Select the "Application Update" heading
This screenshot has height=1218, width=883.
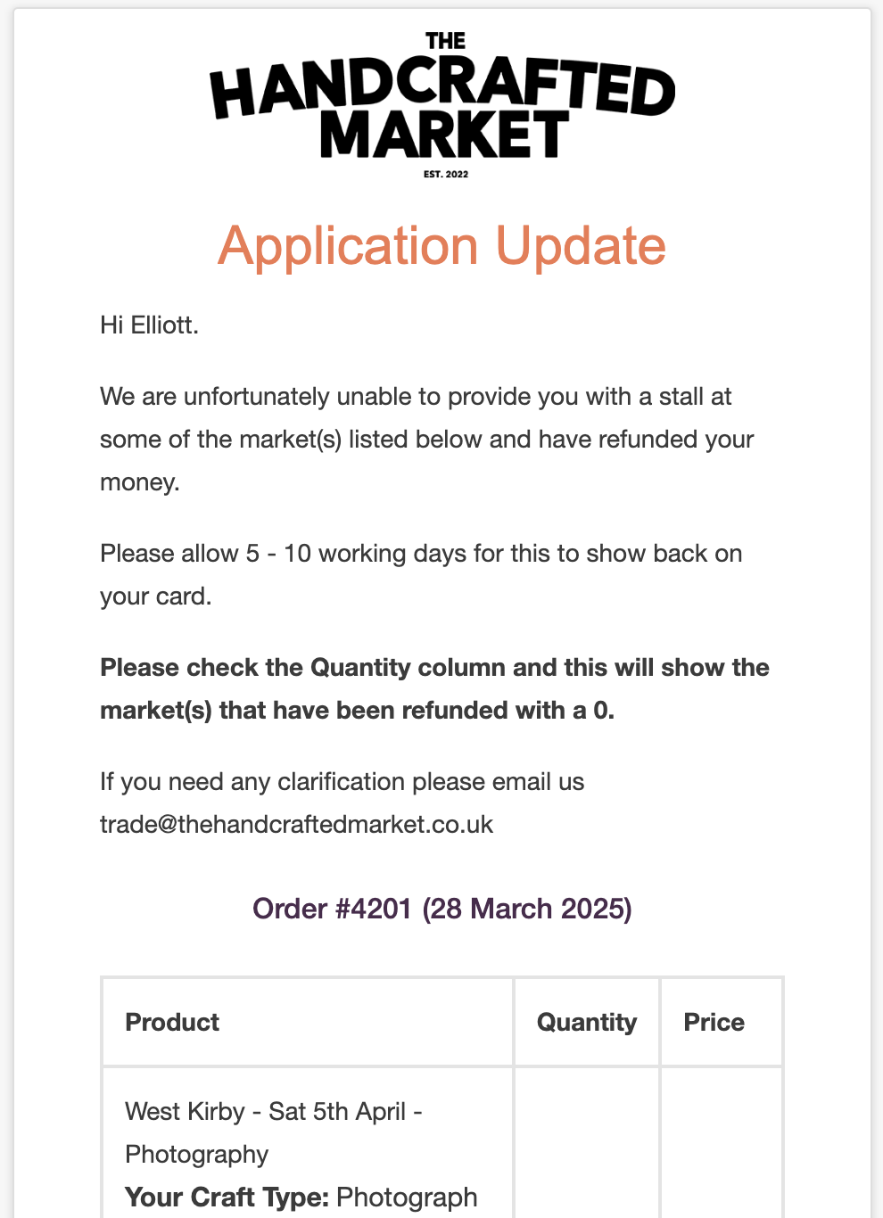pyautogui.click(x=441, y=245)
